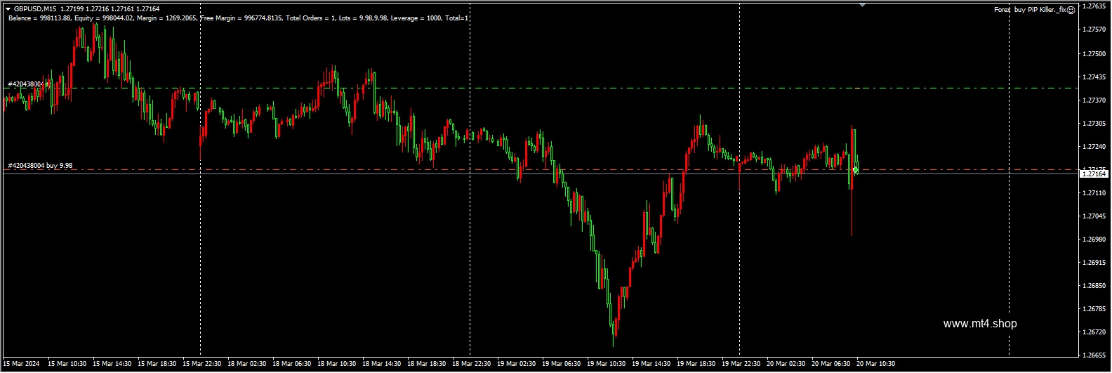
Task: Click time axis label '18 Mar 10:30'
Action: 336,364
